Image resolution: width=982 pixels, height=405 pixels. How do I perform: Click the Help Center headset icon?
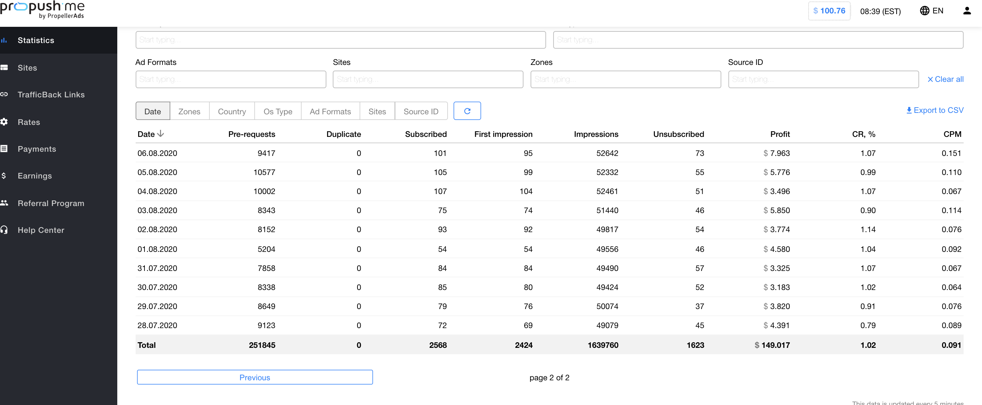tap(4, 230)
